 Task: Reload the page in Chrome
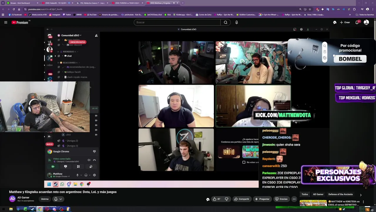pyautogui.click(x=14, y=9)
